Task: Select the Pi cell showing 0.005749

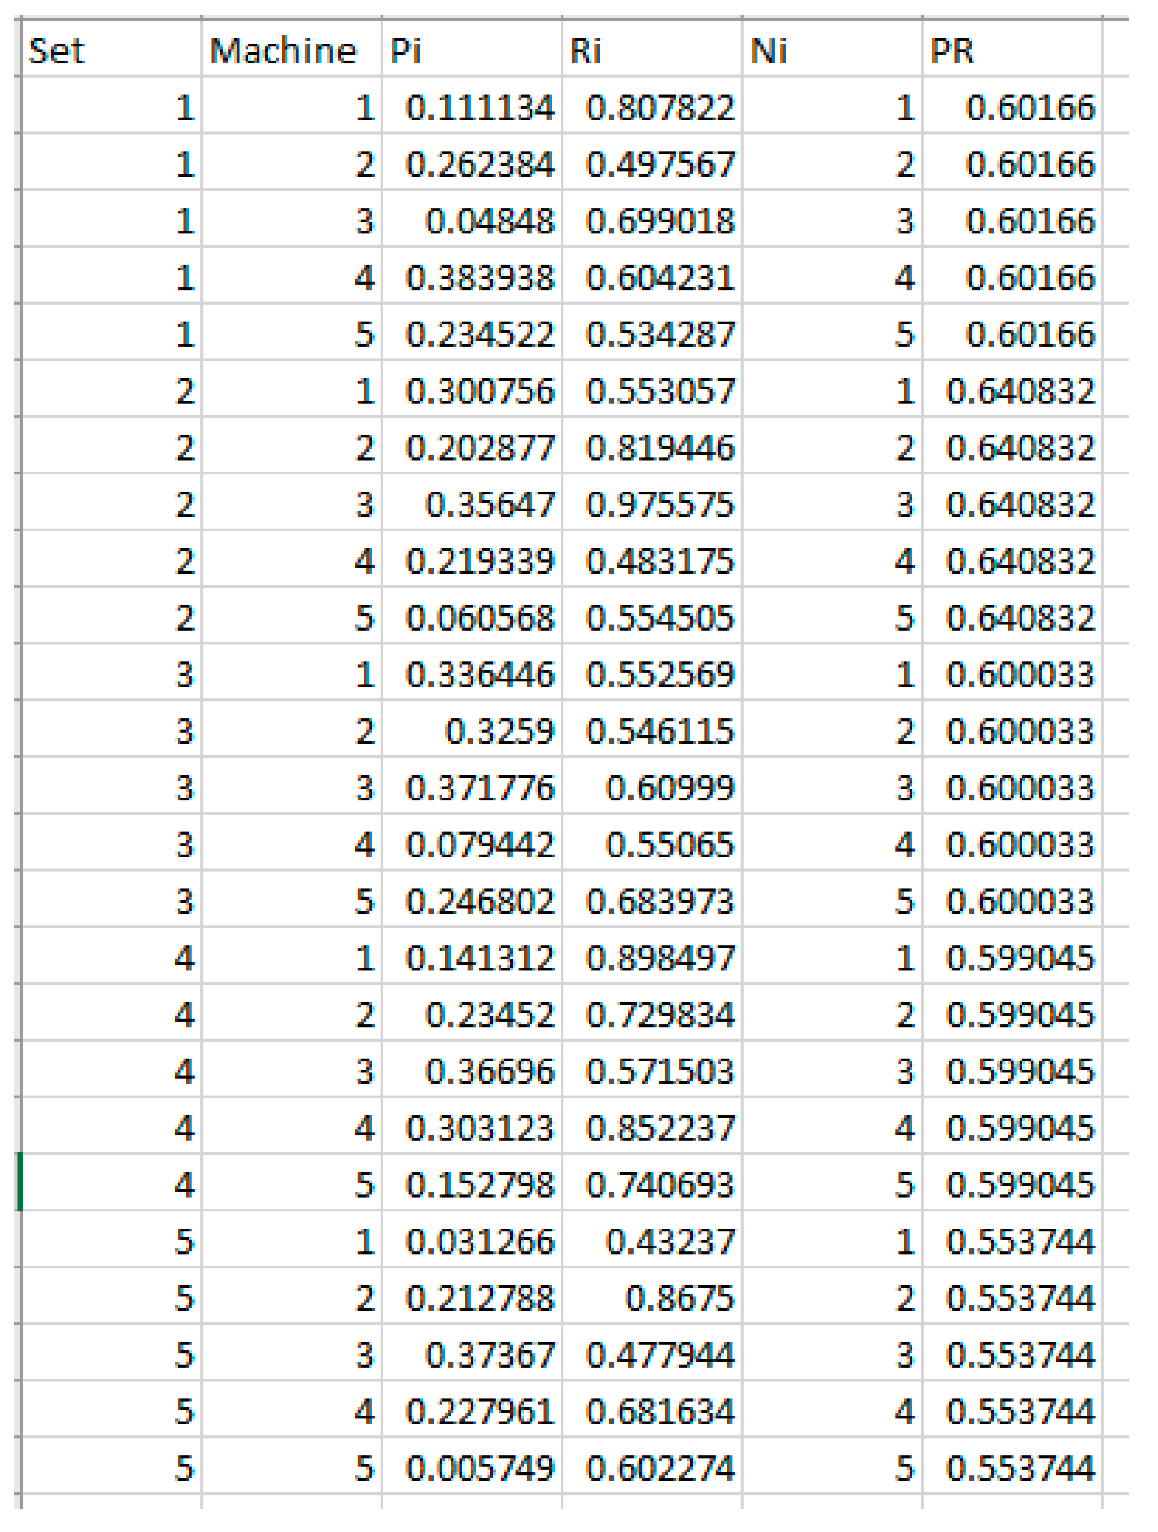Action: (x=479, y=1467)
